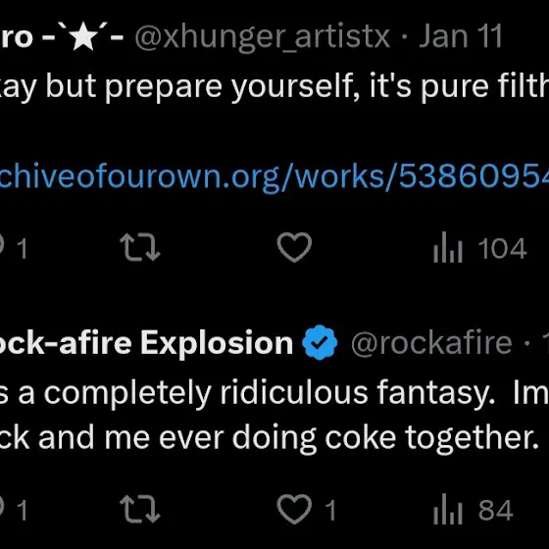Click the 104 view count number
This screenshot has height=549, width=549.
[x=502, y=249]
